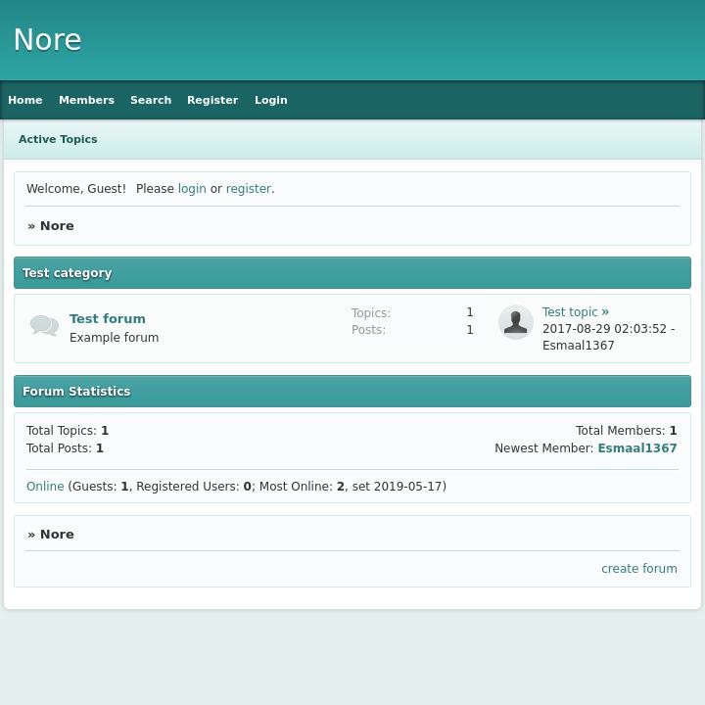Choose Login in the navigation bar
The image size is (705, 705).
click(x=271, y=100)
